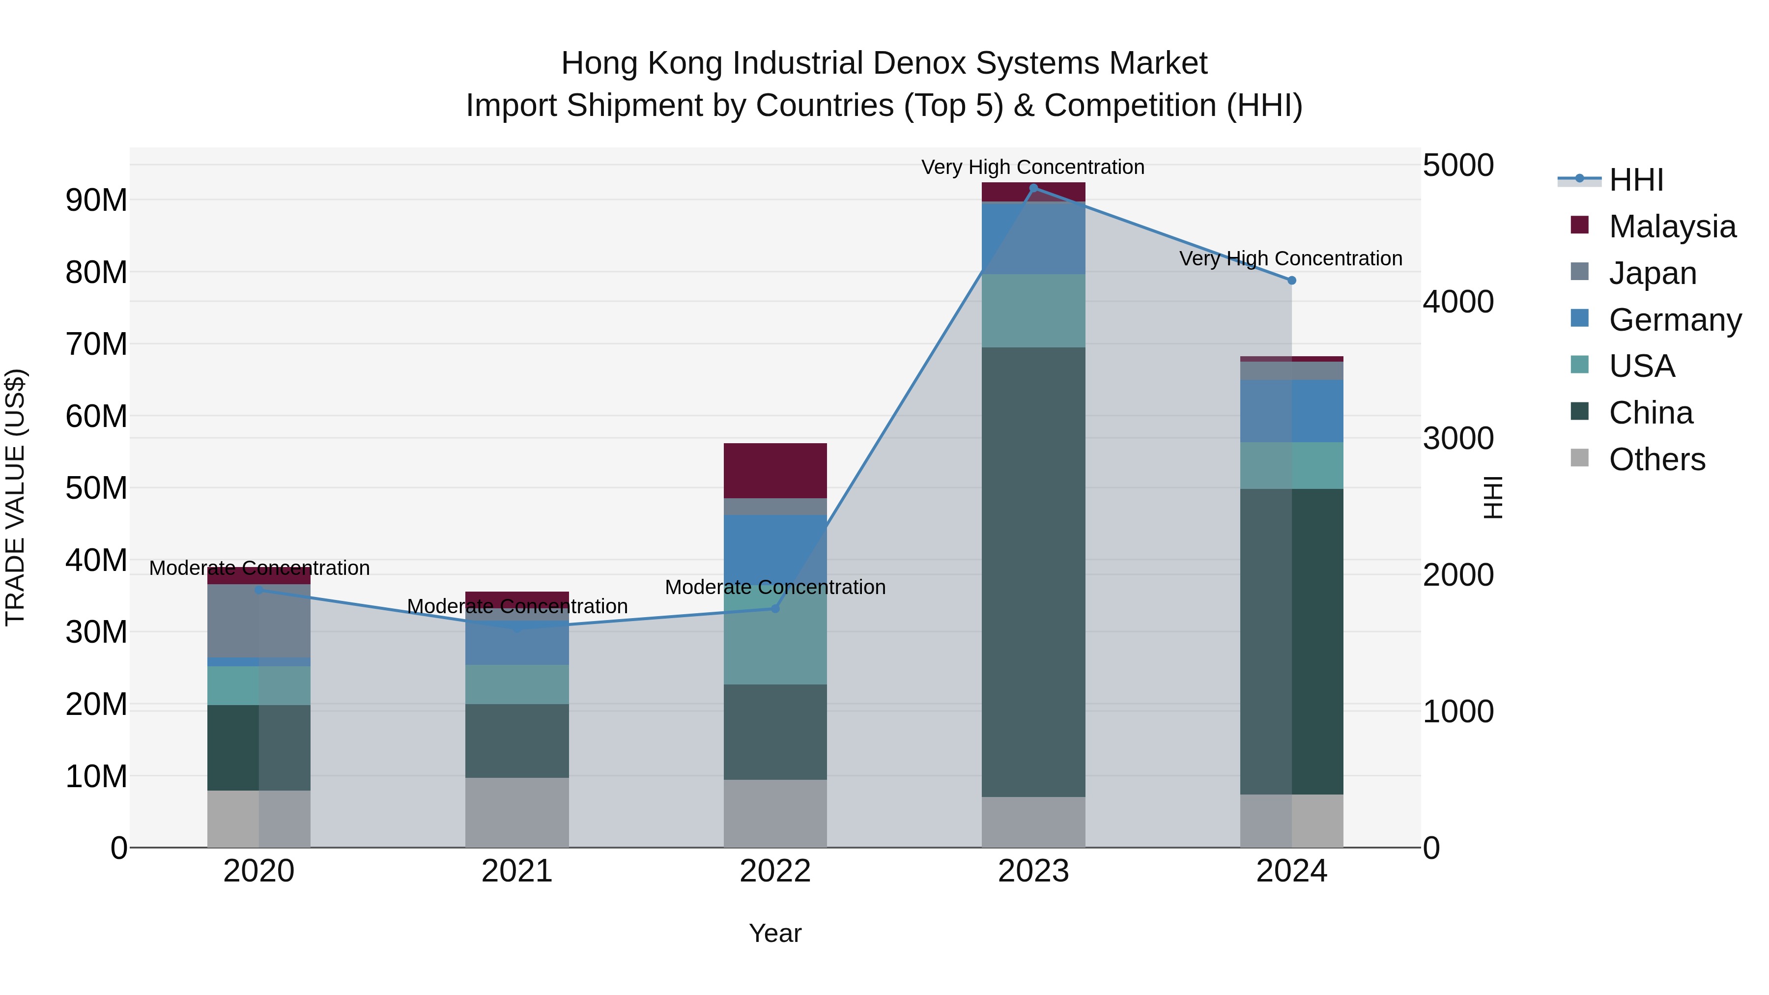
Task: Toggle the USA legend entry
Action: coord(1623,365)
